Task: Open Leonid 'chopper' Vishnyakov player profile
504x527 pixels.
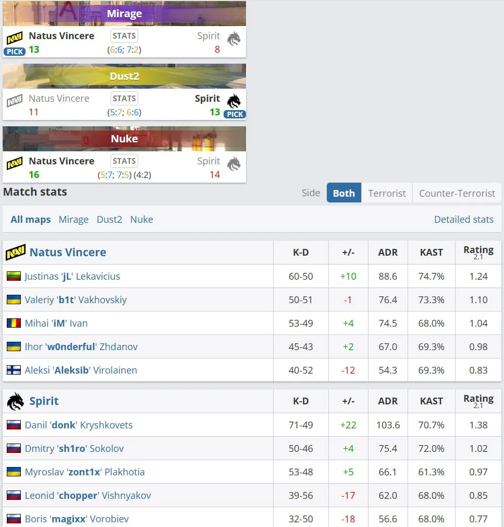Action: [x=88, y=496]
